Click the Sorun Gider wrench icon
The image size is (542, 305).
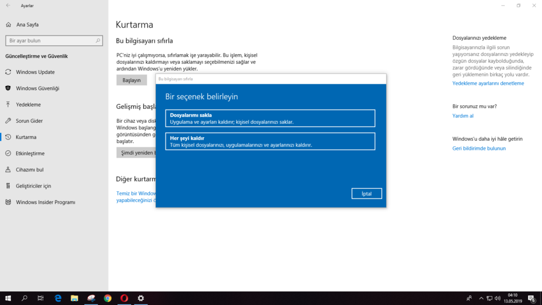tap(8, 120)
